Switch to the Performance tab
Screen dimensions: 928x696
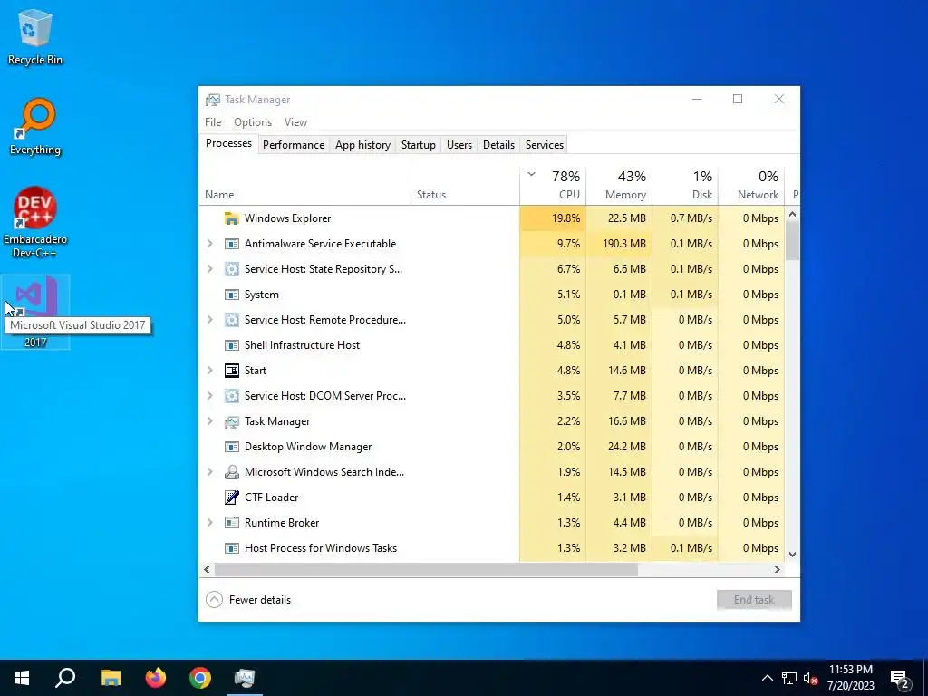pyautogui.click(x=294, y=145)
